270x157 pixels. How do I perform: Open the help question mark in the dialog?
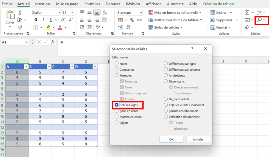(192, 49)
